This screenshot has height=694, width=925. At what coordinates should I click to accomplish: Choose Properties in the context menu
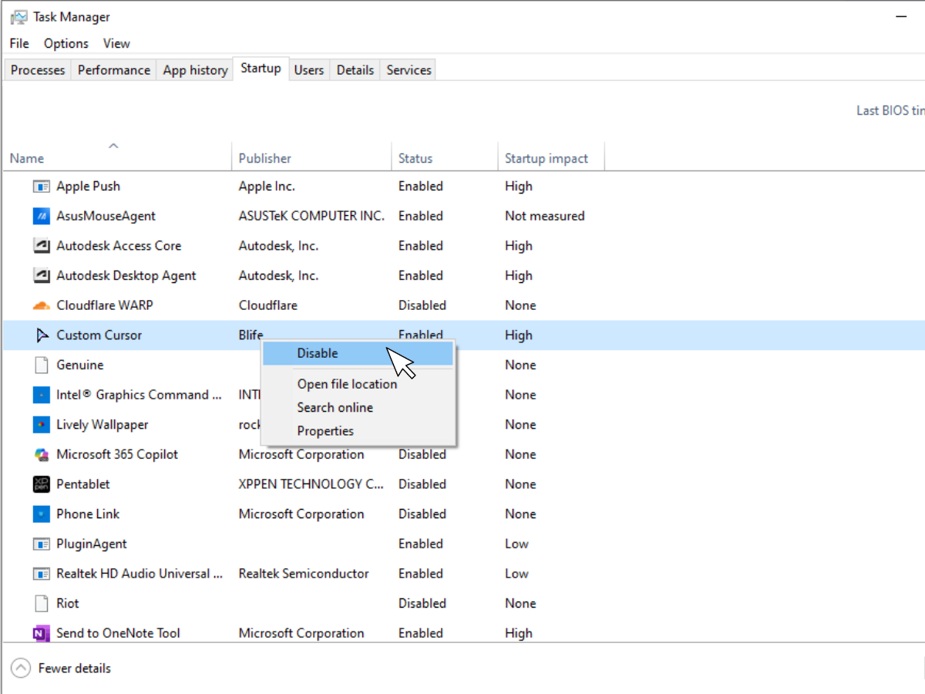358,431
